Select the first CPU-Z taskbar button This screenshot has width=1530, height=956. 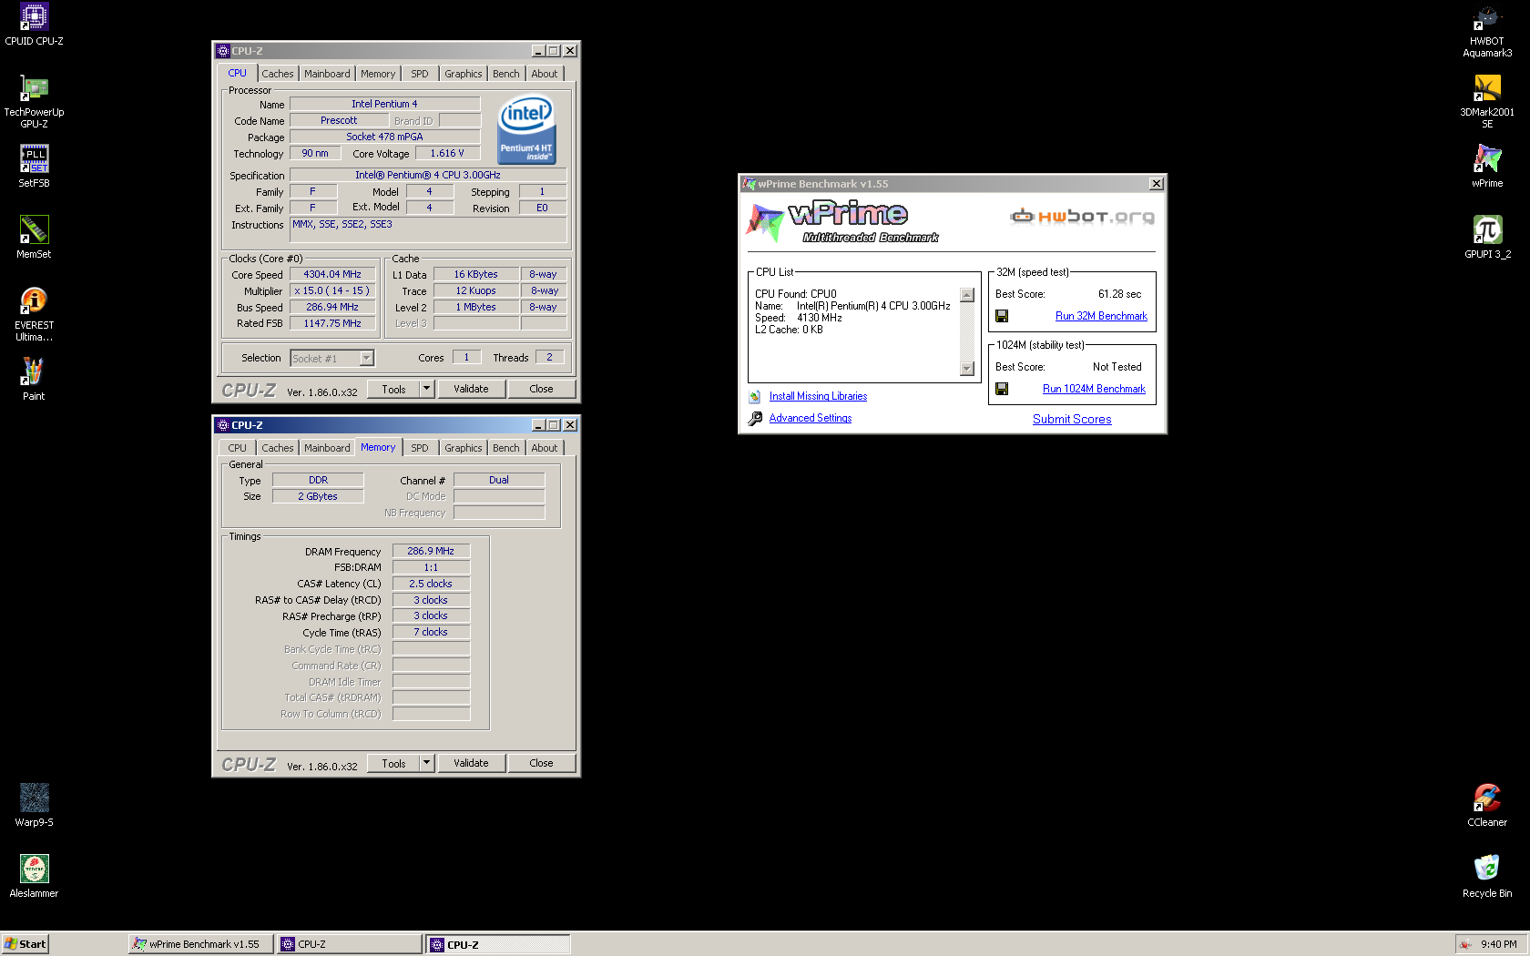[350, 944]
